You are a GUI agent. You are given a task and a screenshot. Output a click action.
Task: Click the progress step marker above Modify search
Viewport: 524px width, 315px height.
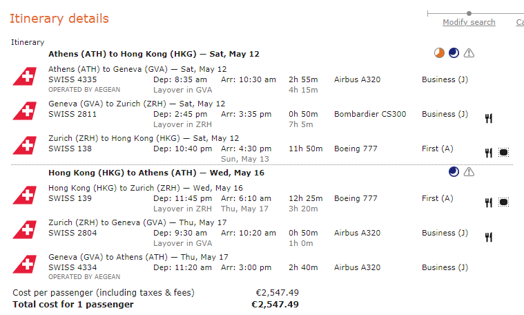(469, 13)
